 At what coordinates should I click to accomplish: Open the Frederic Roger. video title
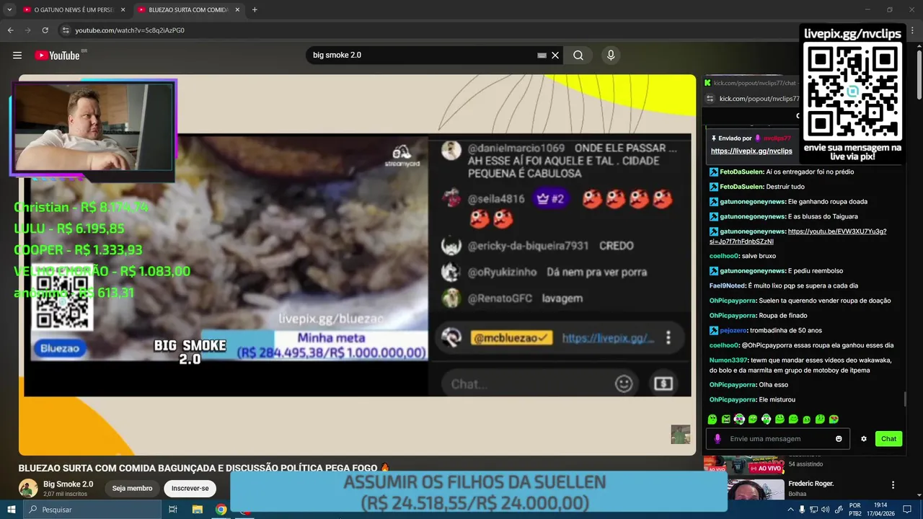point(811,484)
